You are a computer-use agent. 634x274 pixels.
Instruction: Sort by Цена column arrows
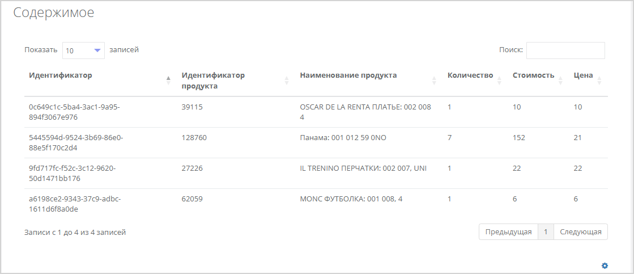tap(599, 81)
